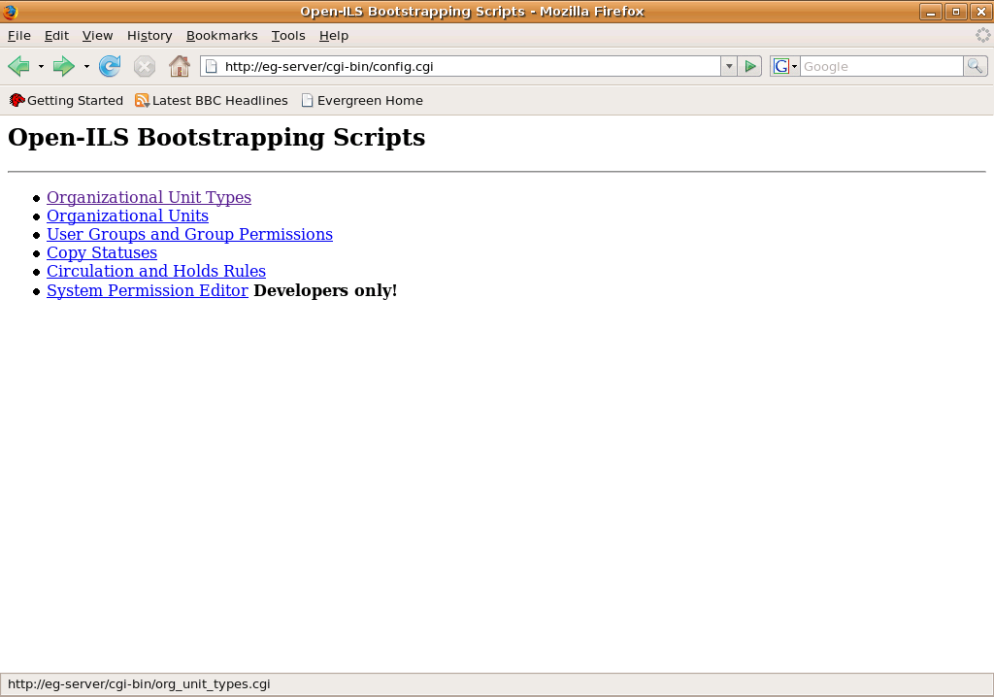Image resolution: width=994 pixels, height=697 pixels.
Task: Open User Groups and Group Permissions link
Action: pos(189,234)
